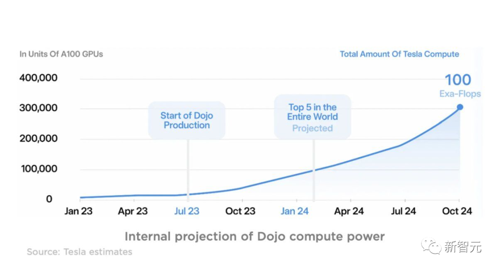Click the blue data point at Oct 24
Screen dimensions: 498x269
tap(460, 107)
